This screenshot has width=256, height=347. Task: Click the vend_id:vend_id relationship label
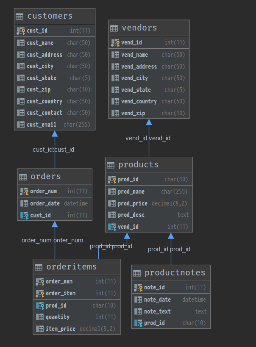[x=148, y=138]
